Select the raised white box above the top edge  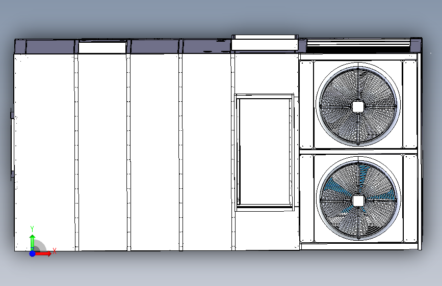(265, 43)
